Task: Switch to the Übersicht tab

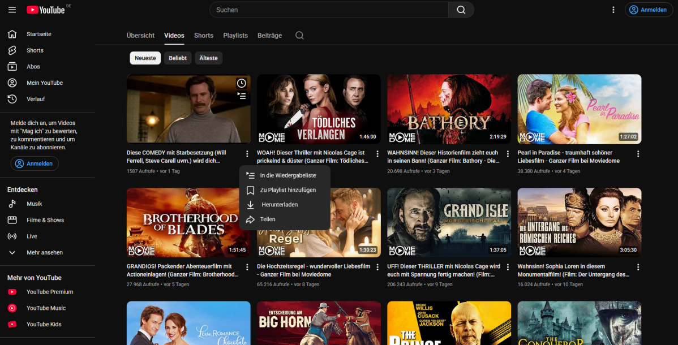Action: pos(140,36)
